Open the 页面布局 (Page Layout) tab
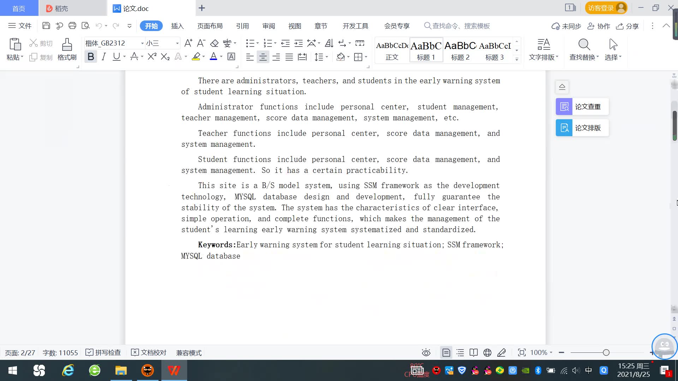678x381 pixels. click(210, 26)
